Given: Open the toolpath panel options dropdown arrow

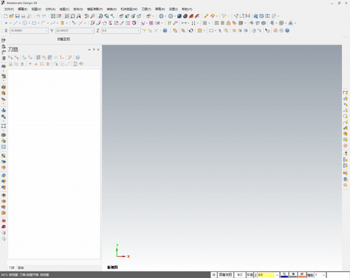Looking at the screenshot, I should 89,50.
